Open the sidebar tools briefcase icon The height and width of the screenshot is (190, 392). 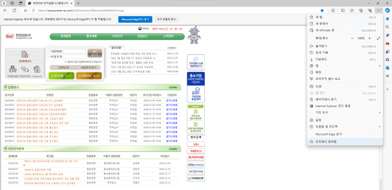pyautogui.click(x=387, y=43)
